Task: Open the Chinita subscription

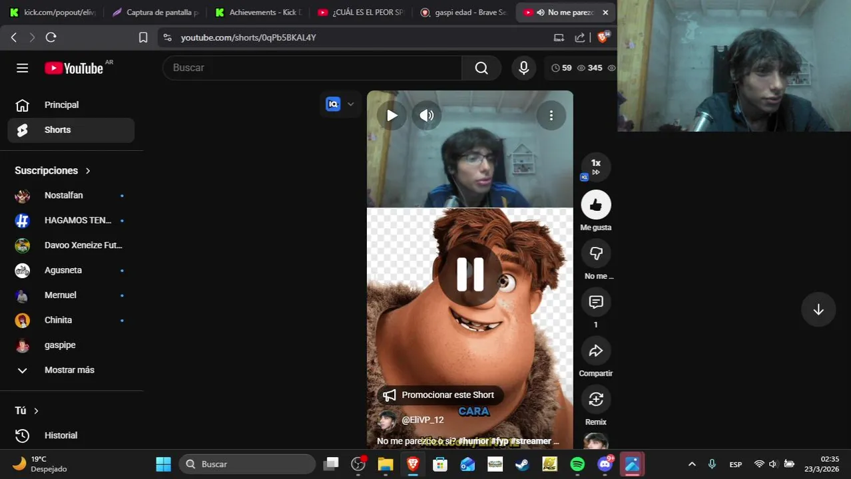Action: [x=71, y=320]
